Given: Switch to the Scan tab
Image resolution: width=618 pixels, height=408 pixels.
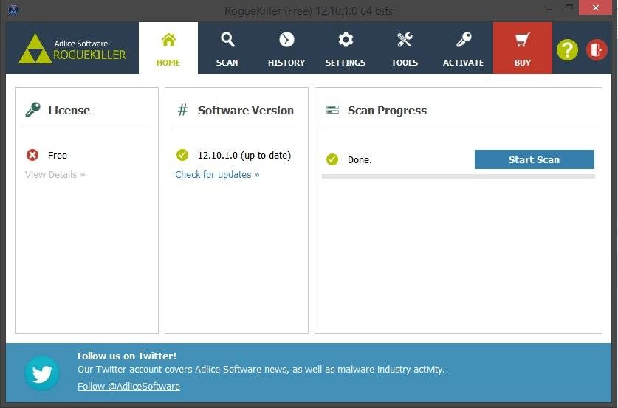Looking at the screenshot, I should point(227,48).
